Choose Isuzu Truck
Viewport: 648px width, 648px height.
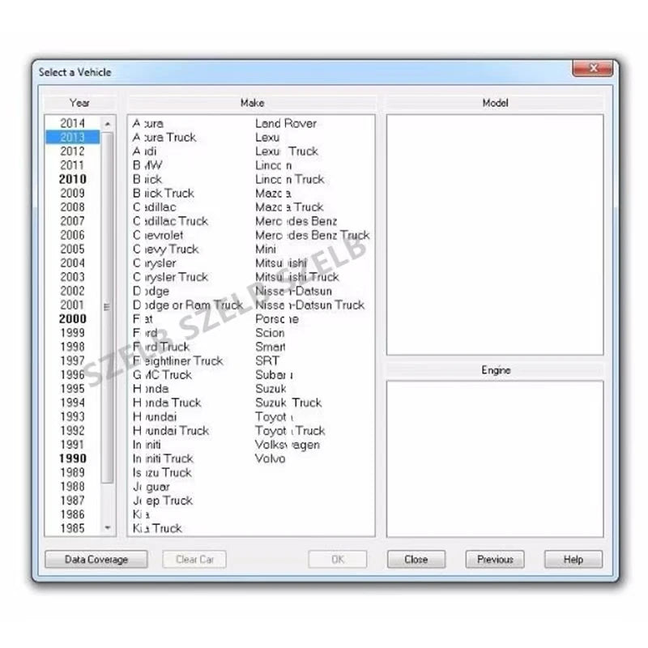(162, 472)
